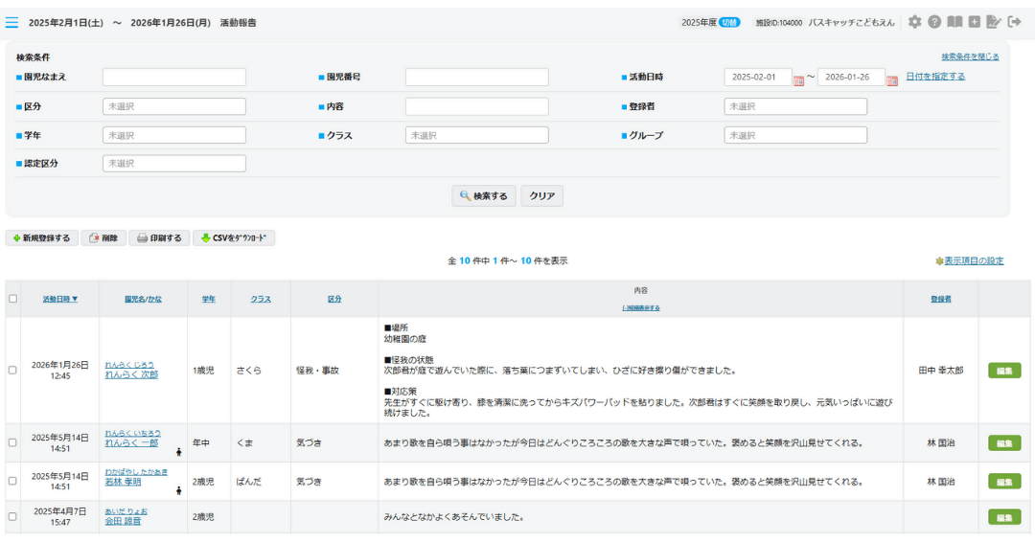Open the help question mark icon

pyautogui.click(x=934, y=22)
